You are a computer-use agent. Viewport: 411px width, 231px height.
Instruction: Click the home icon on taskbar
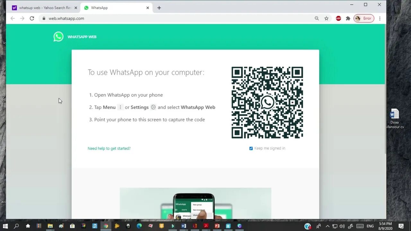point(28,226)
